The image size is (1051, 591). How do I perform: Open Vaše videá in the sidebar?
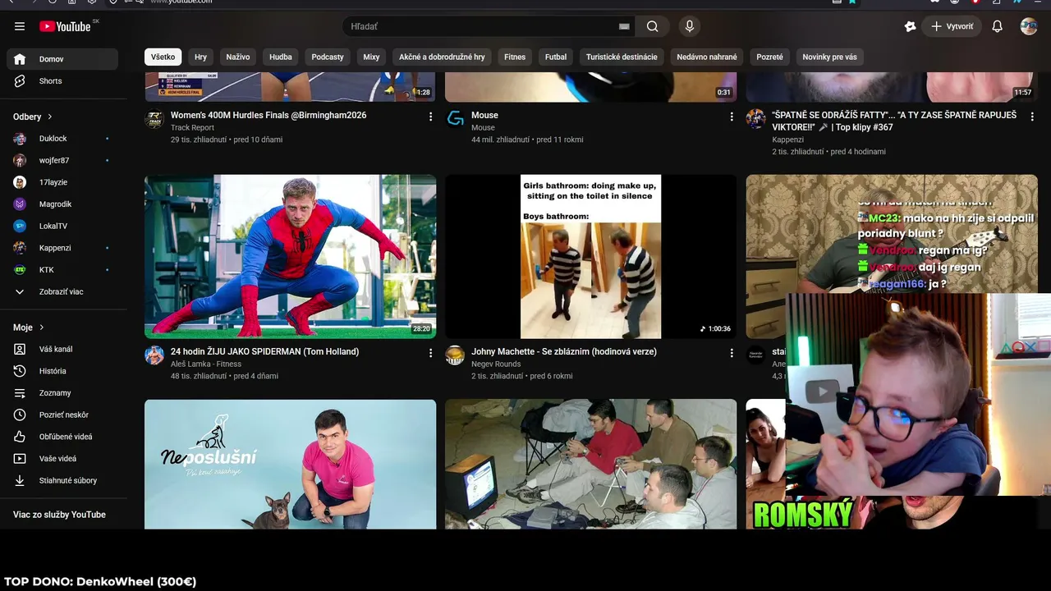click(x=62, y=459)
